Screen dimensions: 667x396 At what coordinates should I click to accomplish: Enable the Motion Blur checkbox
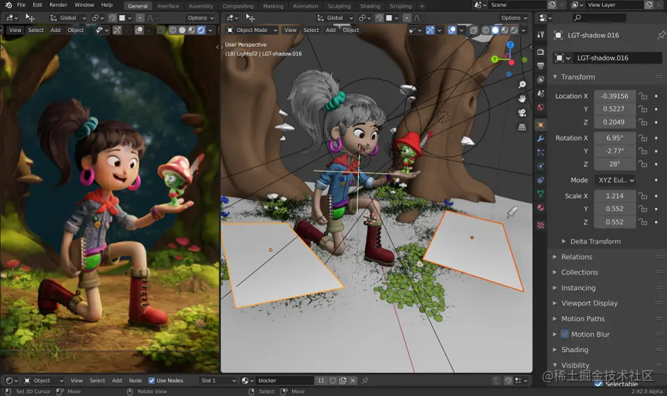[565, 334]
